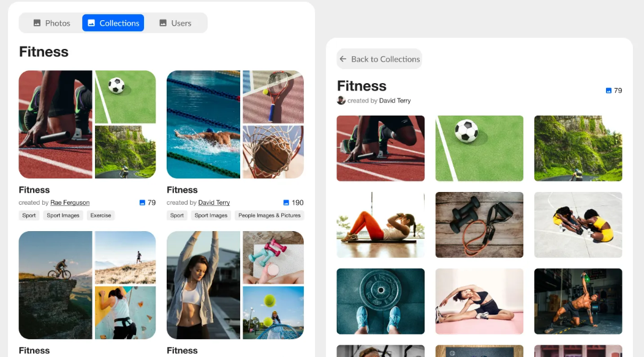Open the soccer ball photo in right panel

(479, 149)
